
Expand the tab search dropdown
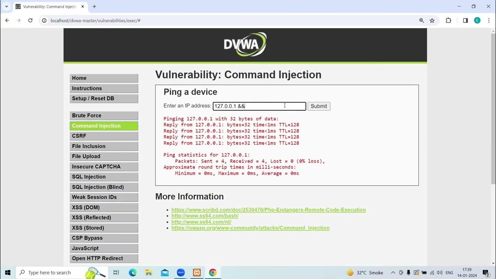[x=6, y=7]
